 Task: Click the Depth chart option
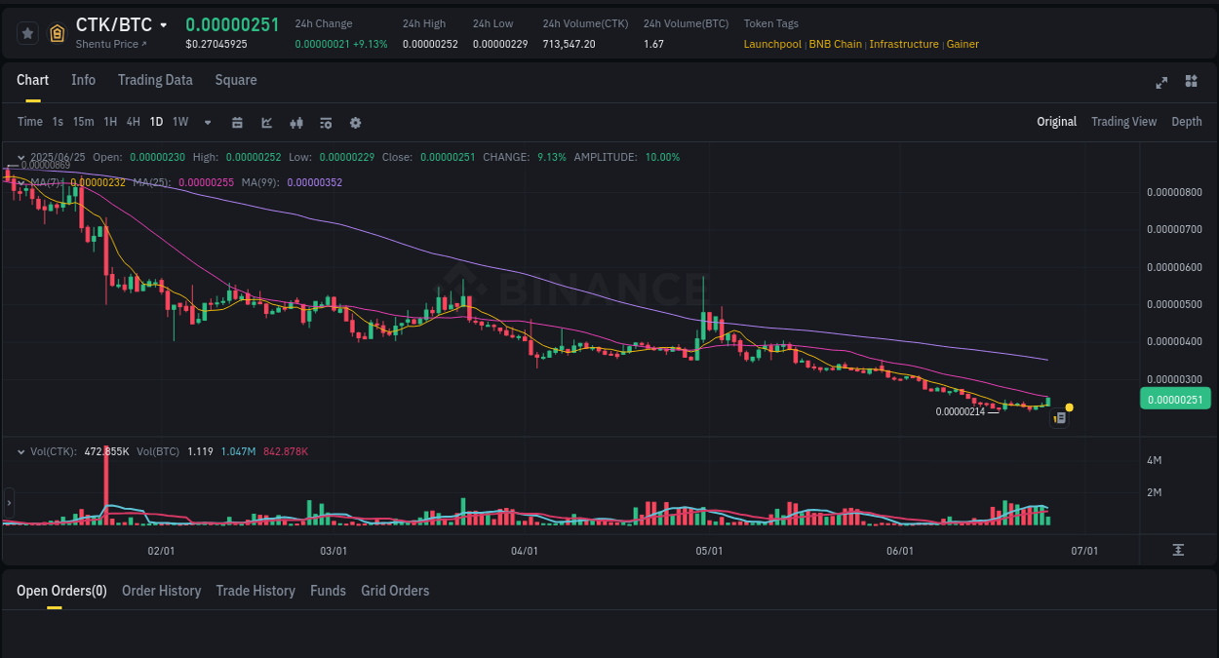[1187, 122]
